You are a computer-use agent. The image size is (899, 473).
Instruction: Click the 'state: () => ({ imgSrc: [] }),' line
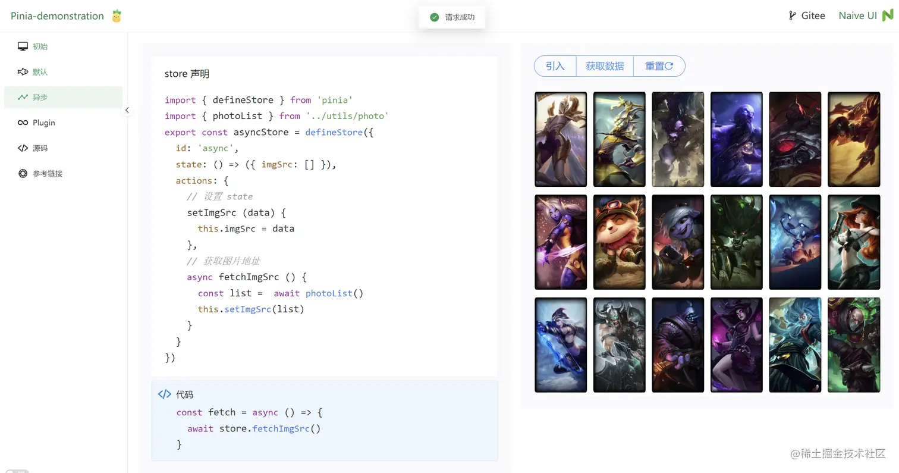pos(256,164)
